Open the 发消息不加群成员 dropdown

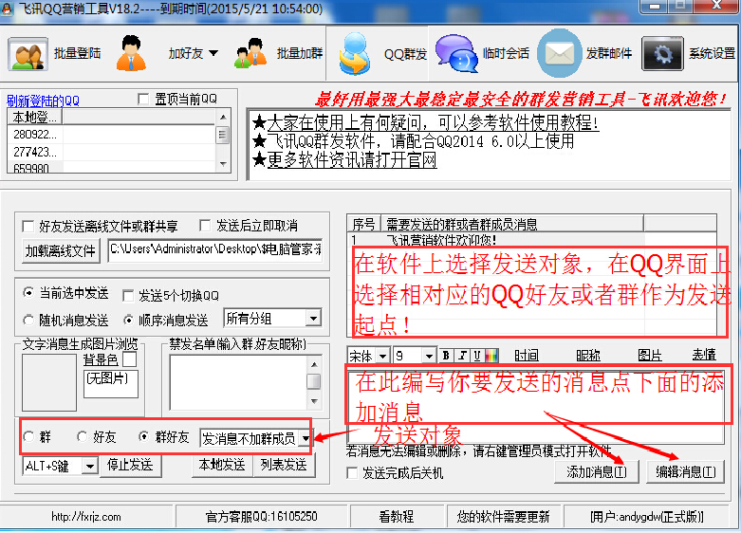[x=306, y=438]
